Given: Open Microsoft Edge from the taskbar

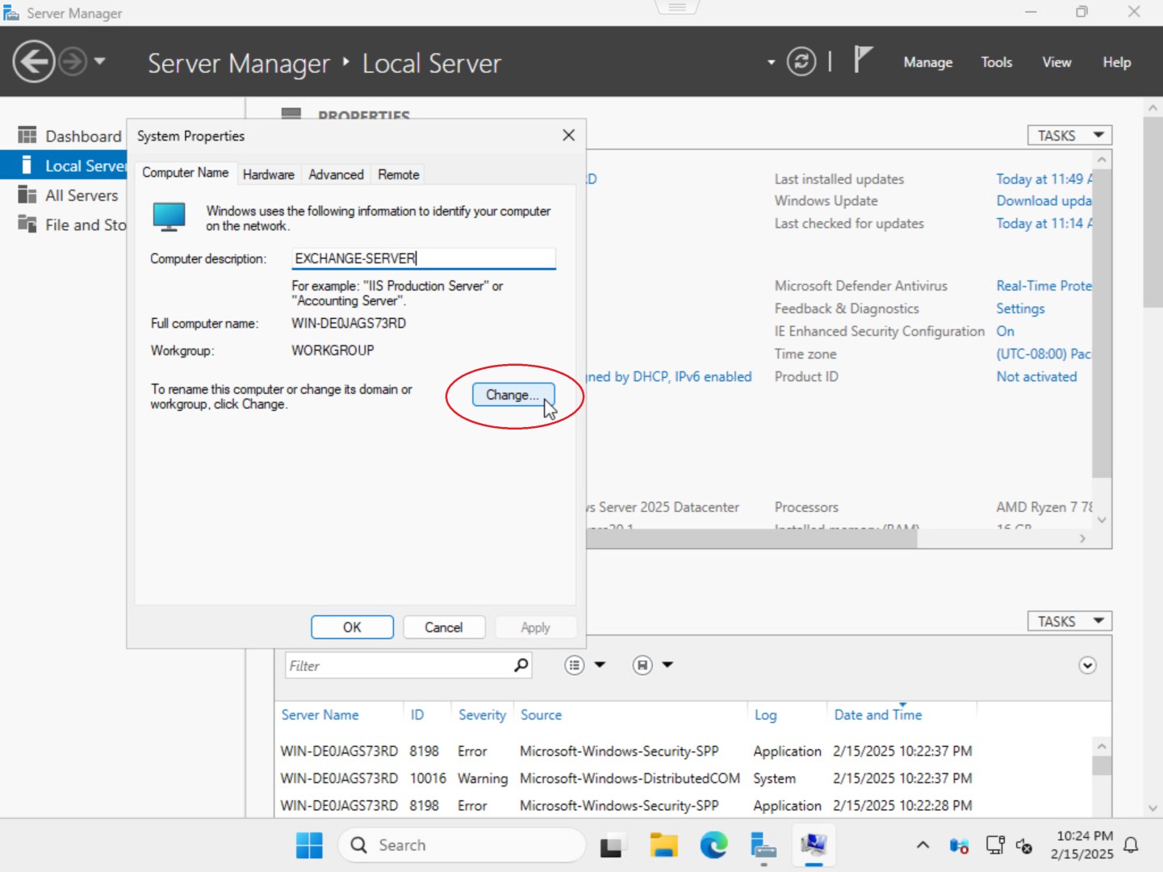Looking at the screenshot, I should click(x=713, y=845).
